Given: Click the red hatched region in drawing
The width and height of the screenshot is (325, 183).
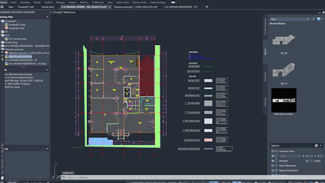Looking at the screenshot, I should coord(147,76).
